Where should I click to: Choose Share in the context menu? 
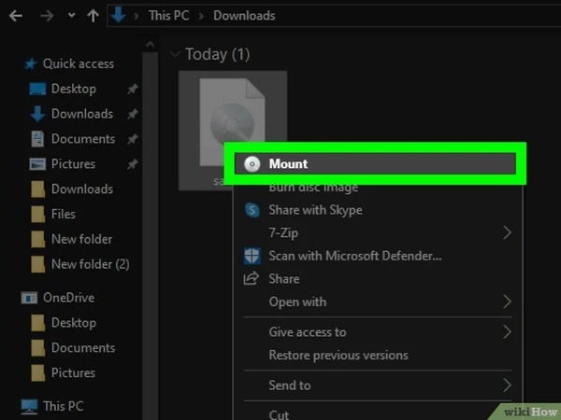(284, 278)
